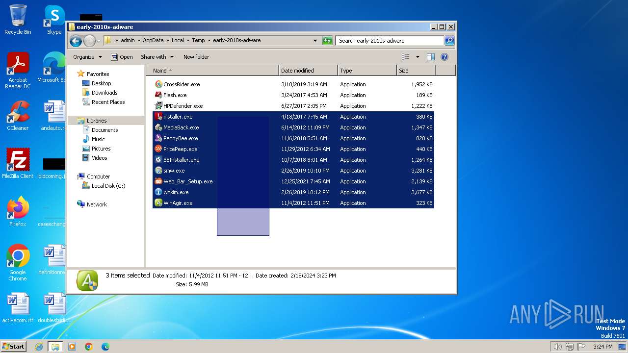
Task: Open Recycle Bin desktop icon
Action: 18,20
